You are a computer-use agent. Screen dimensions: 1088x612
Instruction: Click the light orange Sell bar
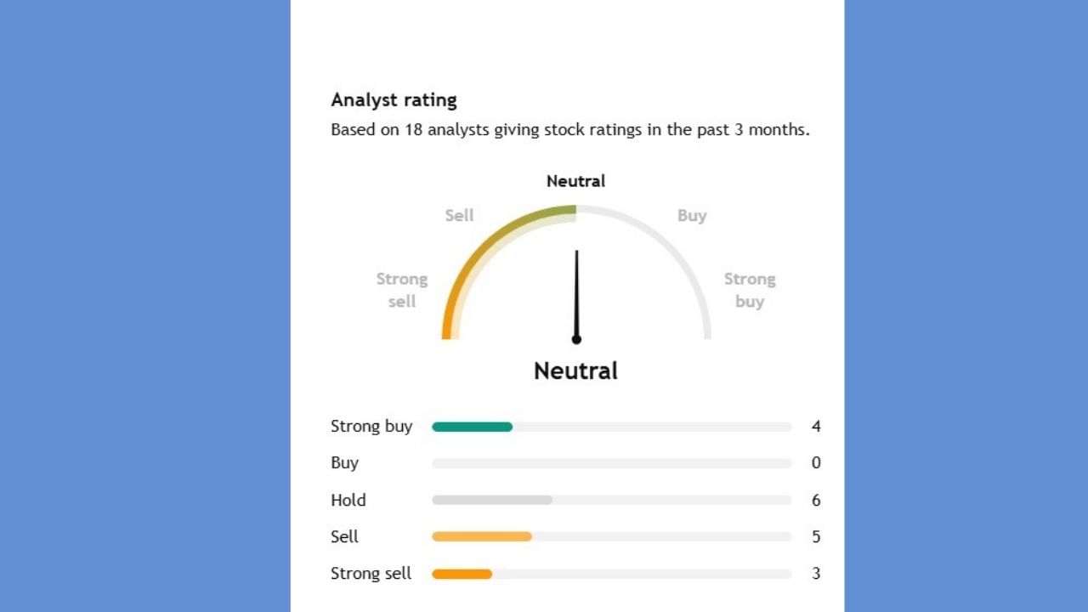point(481,536)
